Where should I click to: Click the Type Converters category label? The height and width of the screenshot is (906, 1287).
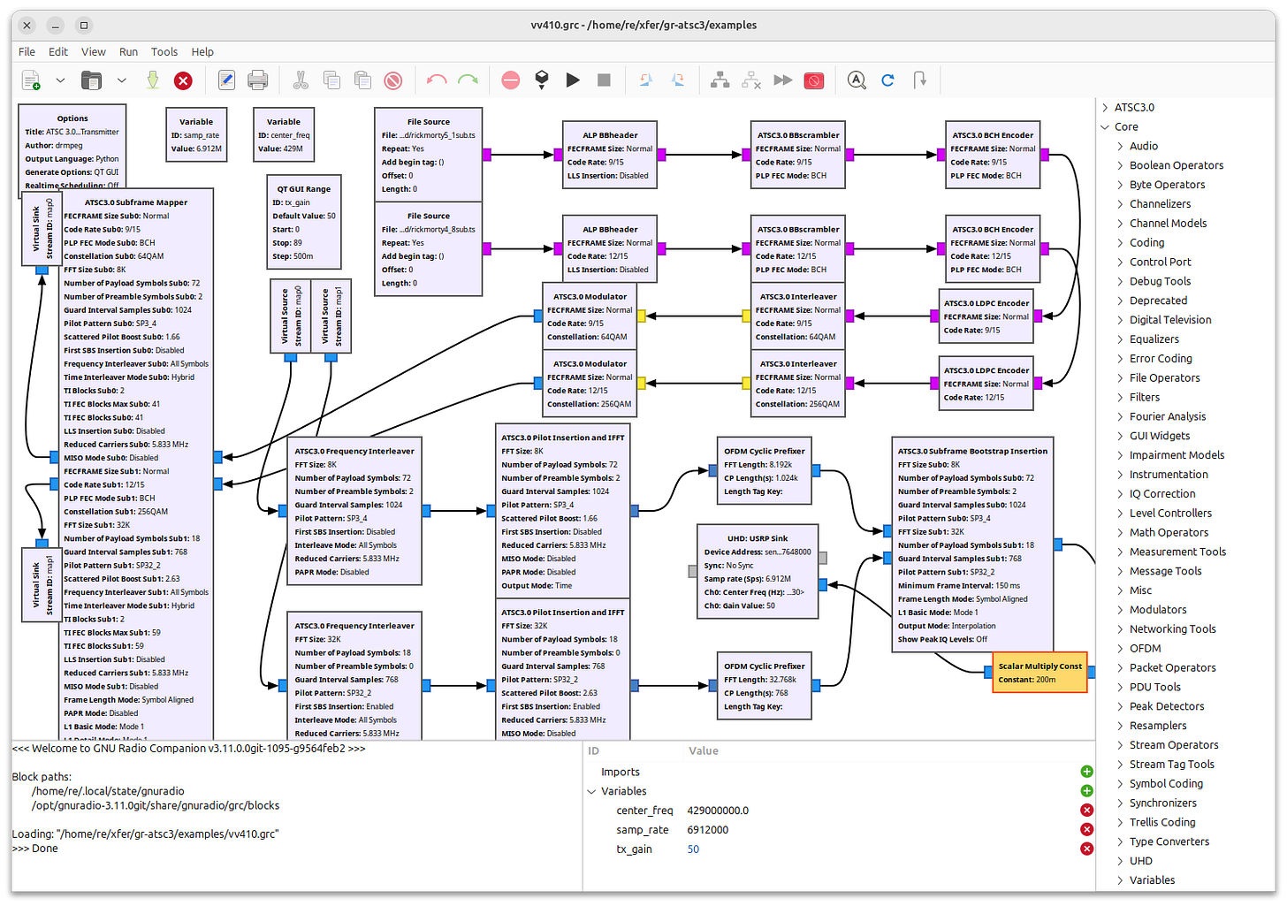pos(1169,841)
